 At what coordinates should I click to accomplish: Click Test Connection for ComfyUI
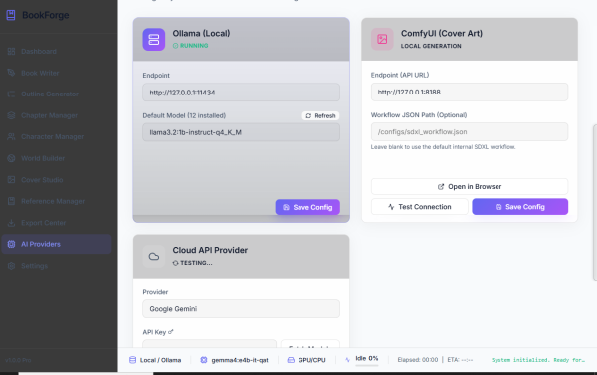tap(420, 207)
